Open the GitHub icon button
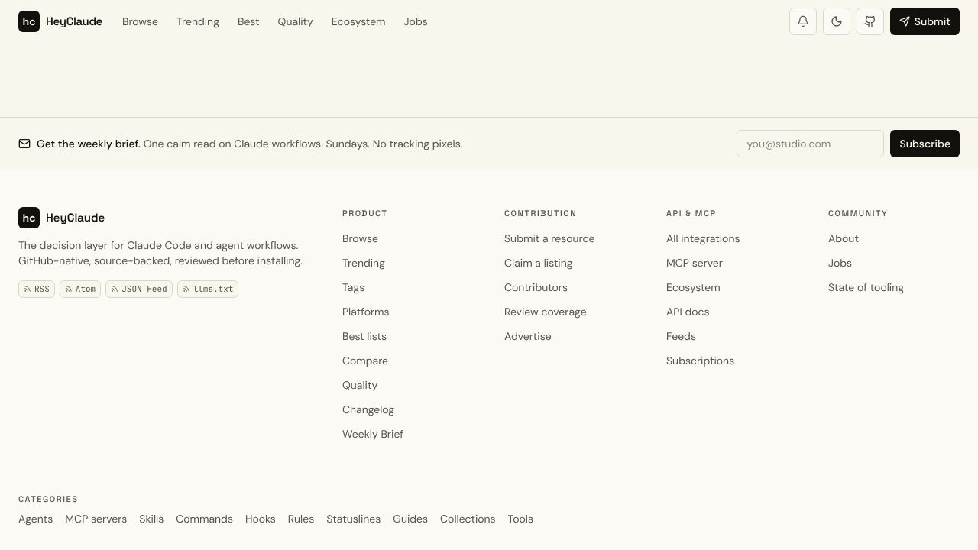Viewport: 978px width, 550px height. 870,21
